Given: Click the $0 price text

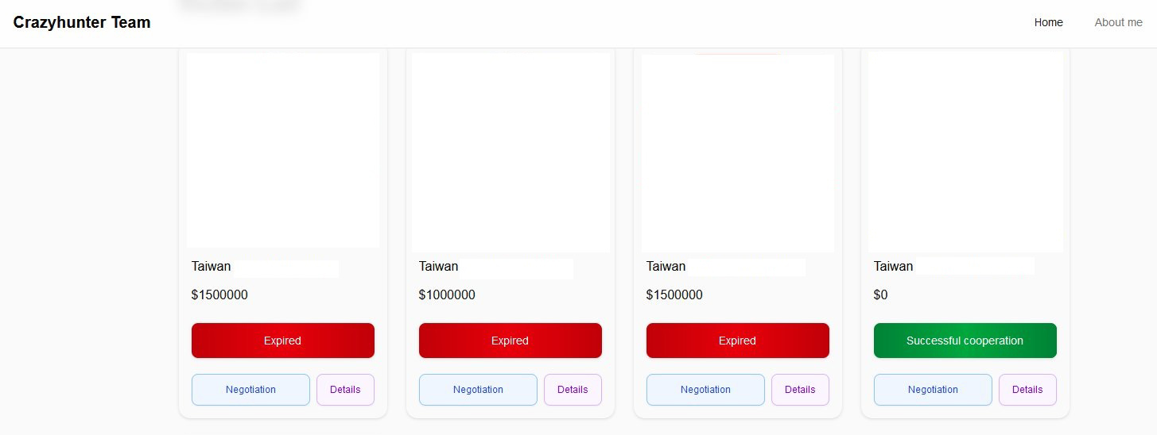Looking at the screenshot, I should tap(881, 295).
